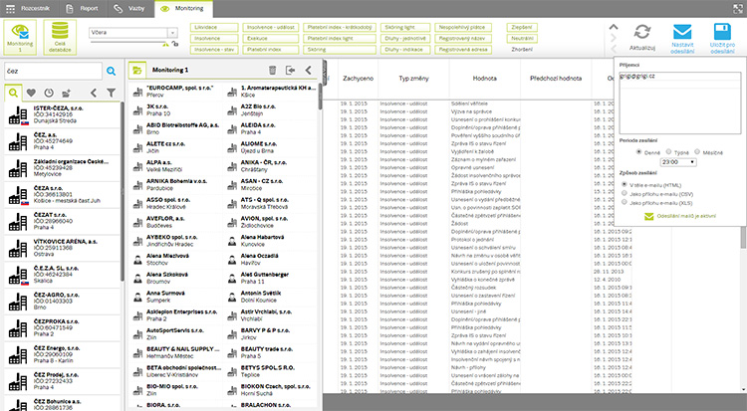Viewport: 747px width, 411px height.
Task: Click the Zlepšení filter button
Action: click(522, 28)
